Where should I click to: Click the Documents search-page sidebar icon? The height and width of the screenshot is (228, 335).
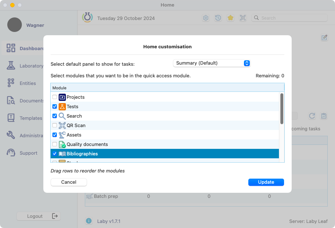pos(11,100)
